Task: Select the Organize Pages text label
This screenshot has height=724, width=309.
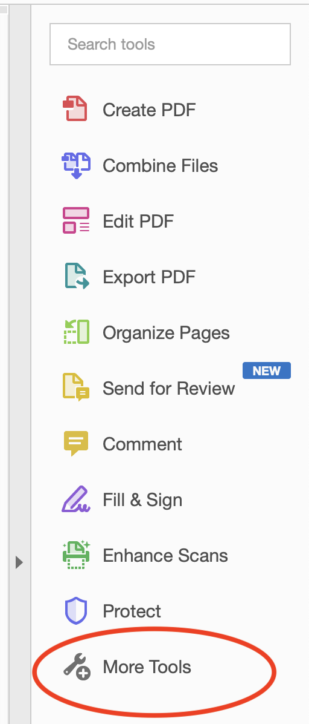Action: [x=166, y=332]
